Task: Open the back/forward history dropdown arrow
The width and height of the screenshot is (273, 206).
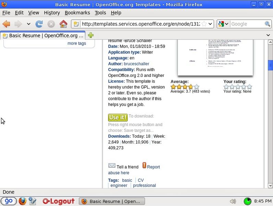Action: click(x=28, y=24)
